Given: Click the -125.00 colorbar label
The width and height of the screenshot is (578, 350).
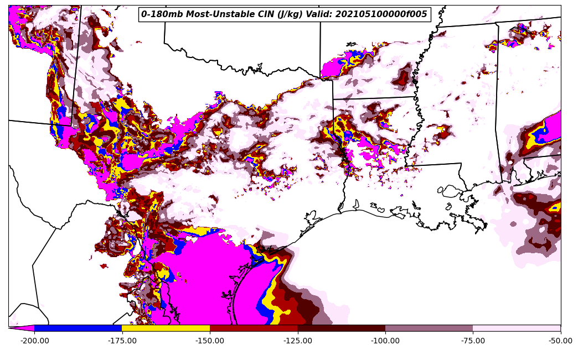Looking at the screenshot, I should click(297, 341).
